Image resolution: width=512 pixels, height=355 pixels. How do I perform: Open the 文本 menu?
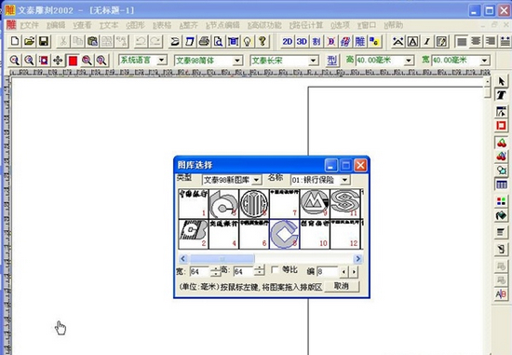point(109,25)
